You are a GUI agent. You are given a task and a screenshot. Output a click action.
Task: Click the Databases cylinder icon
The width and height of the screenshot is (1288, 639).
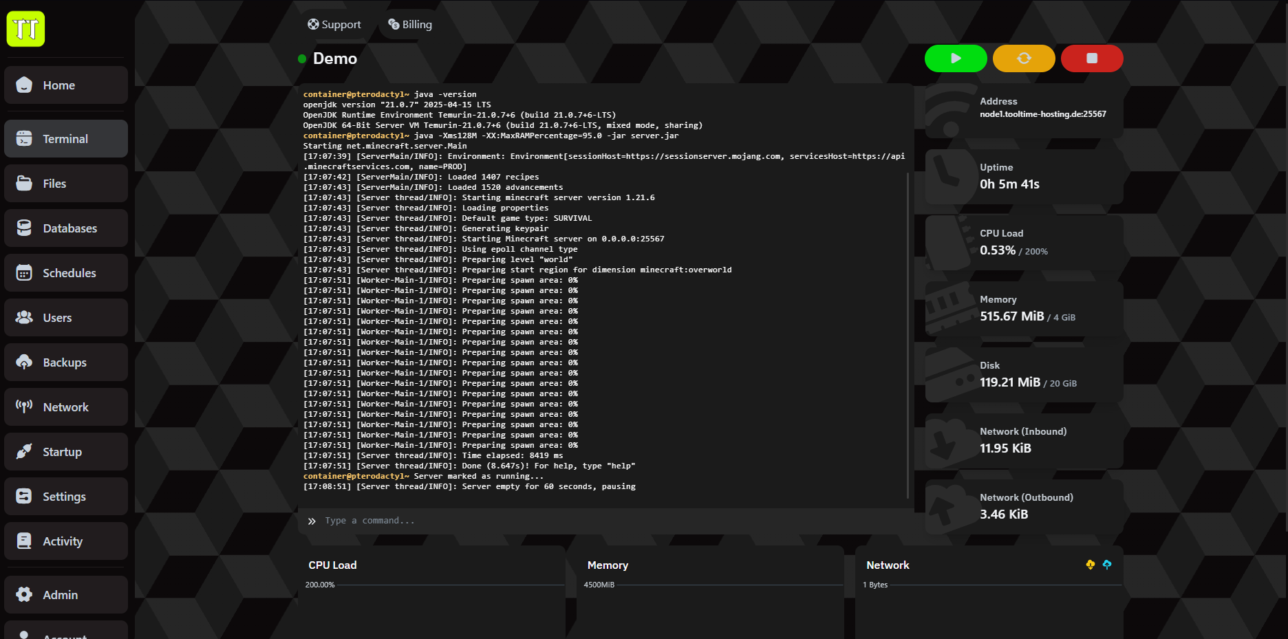click(x=24, y=228)
